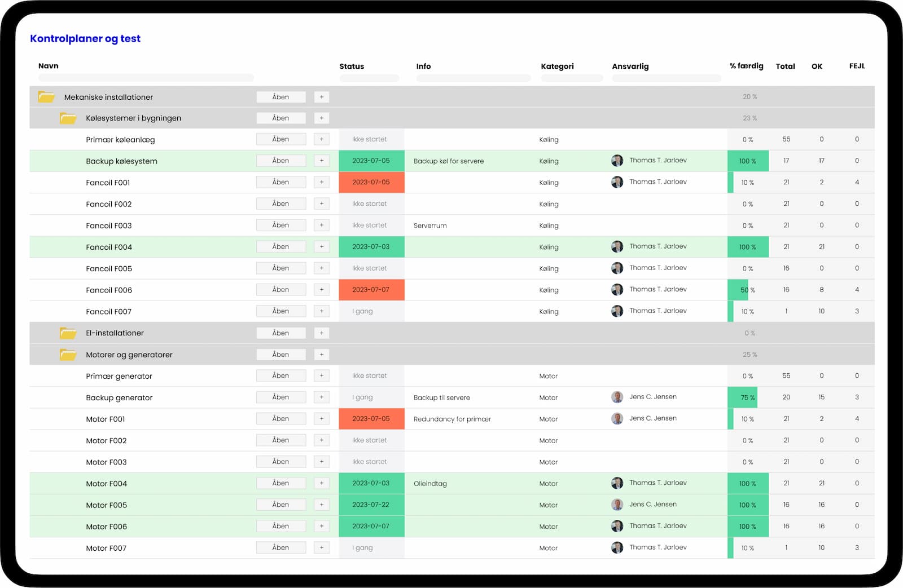Click plus button on Fancoil F001 row
903x588 pixels.
[x=322, y=182]
